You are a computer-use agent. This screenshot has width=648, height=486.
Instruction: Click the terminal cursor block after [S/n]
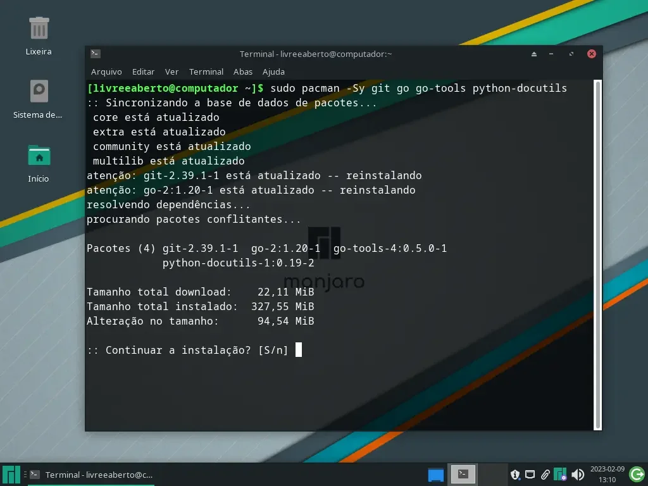pyautogui.click(x=299, y=349)
